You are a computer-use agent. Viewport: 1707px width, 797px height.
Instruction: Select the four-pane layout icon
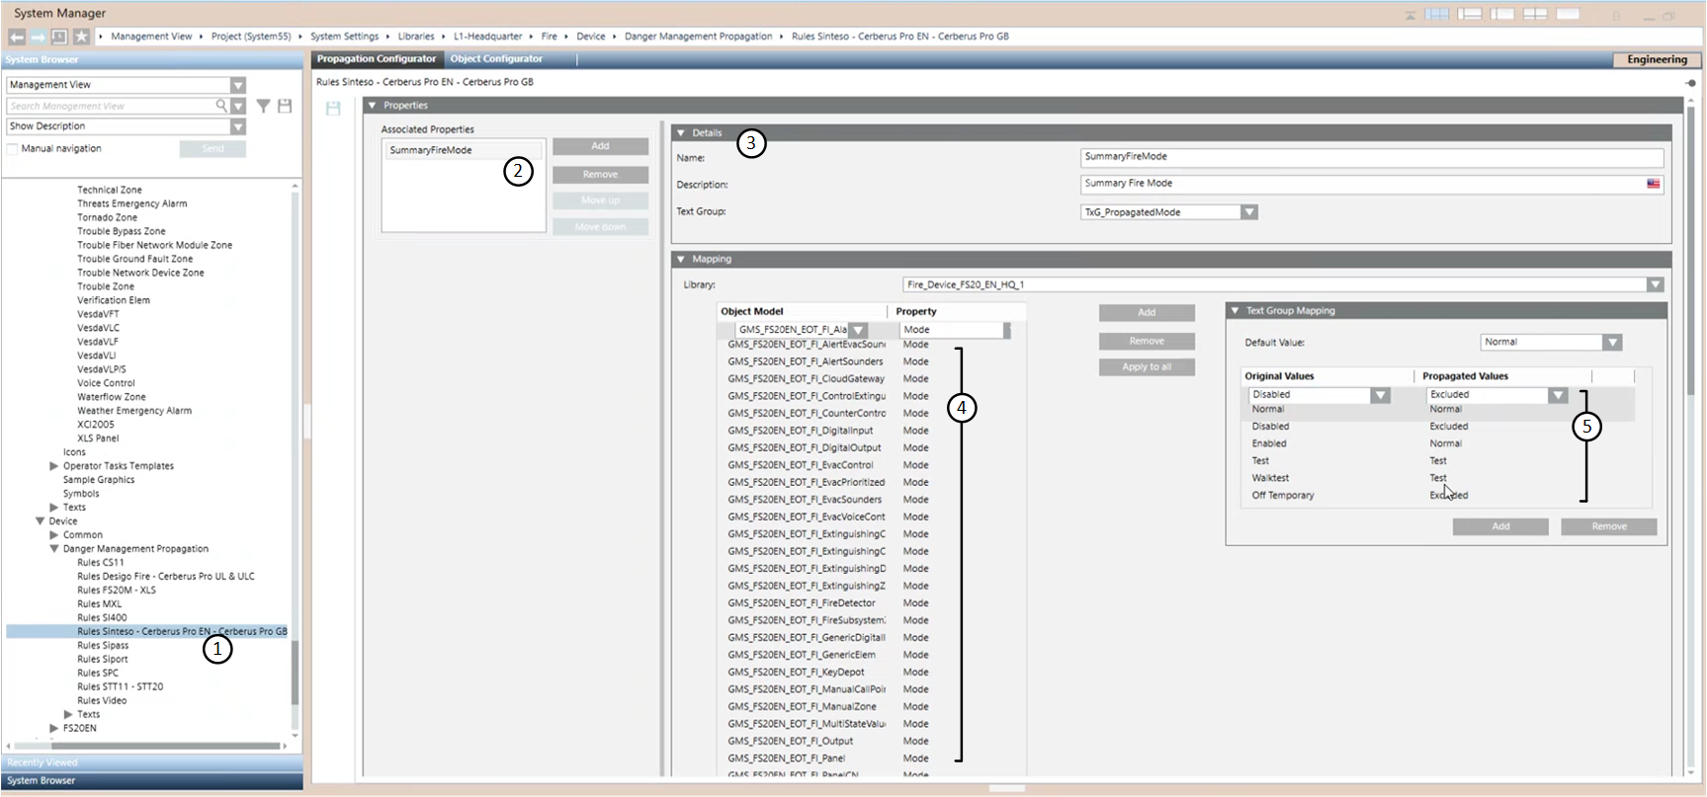click(1535, 14)
